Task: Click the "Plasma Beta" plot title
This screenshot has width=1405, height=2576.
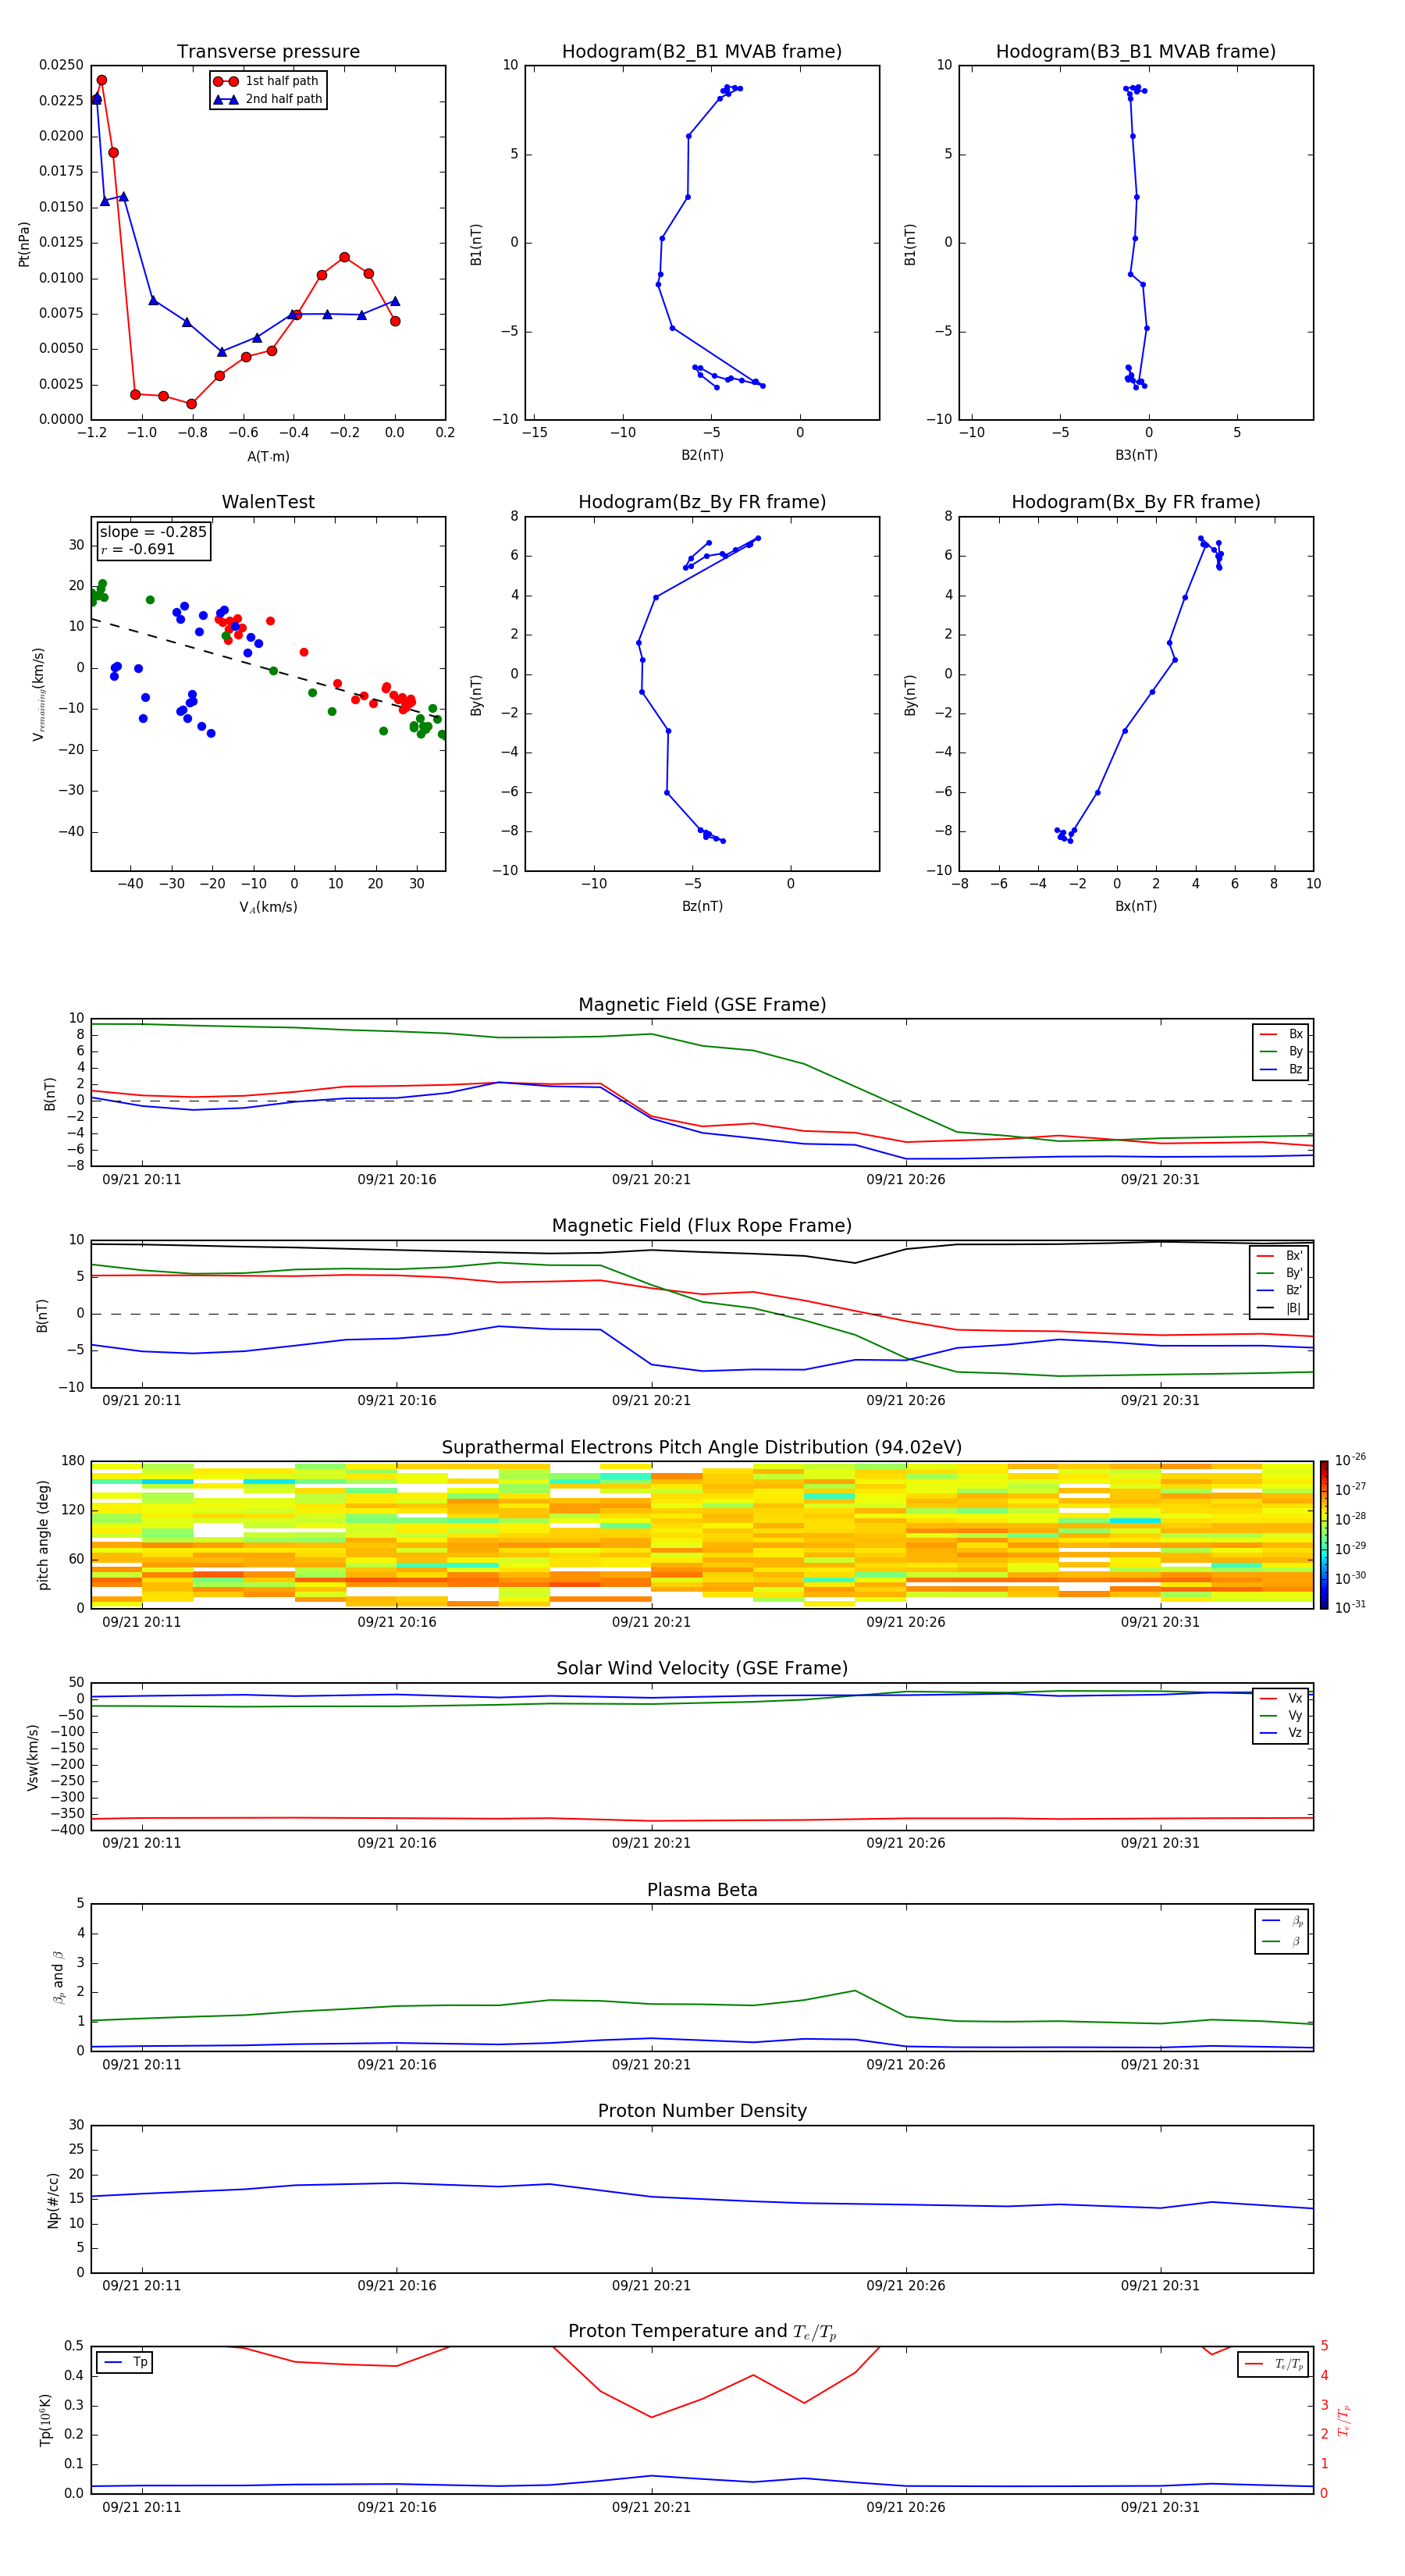Action: (702, 1890)
